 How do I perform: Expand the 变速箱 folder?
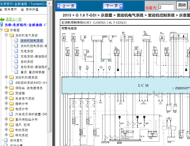[x=6, y=93]
